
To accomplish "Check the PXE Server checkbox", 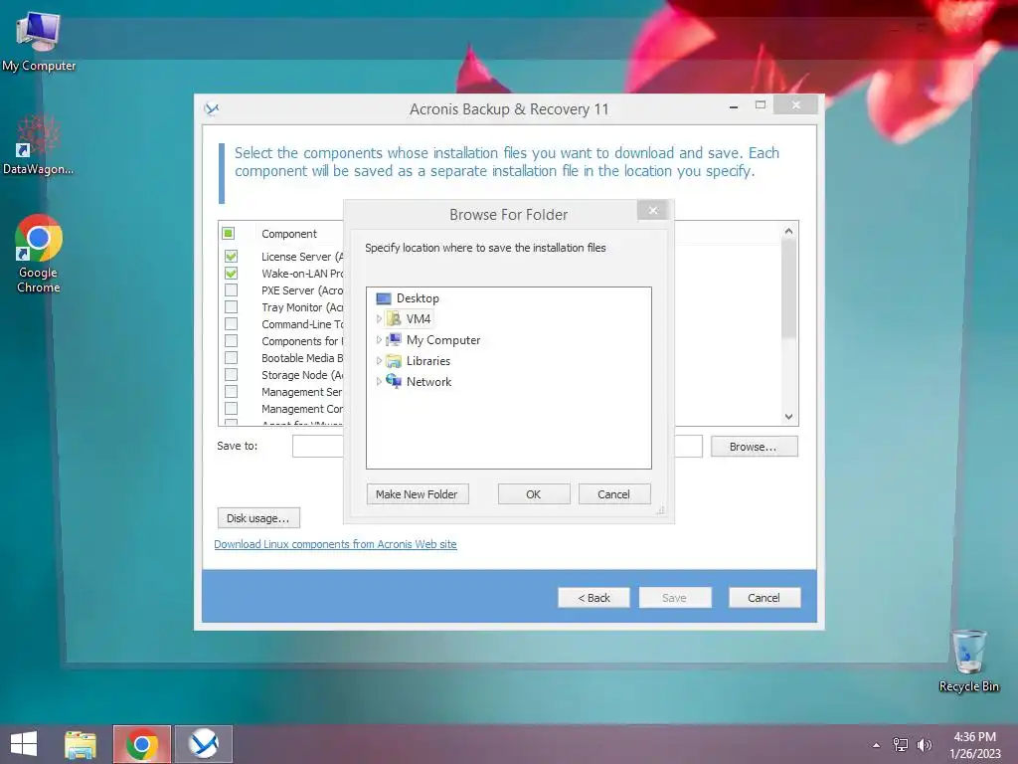I will [x=231, y=289].
